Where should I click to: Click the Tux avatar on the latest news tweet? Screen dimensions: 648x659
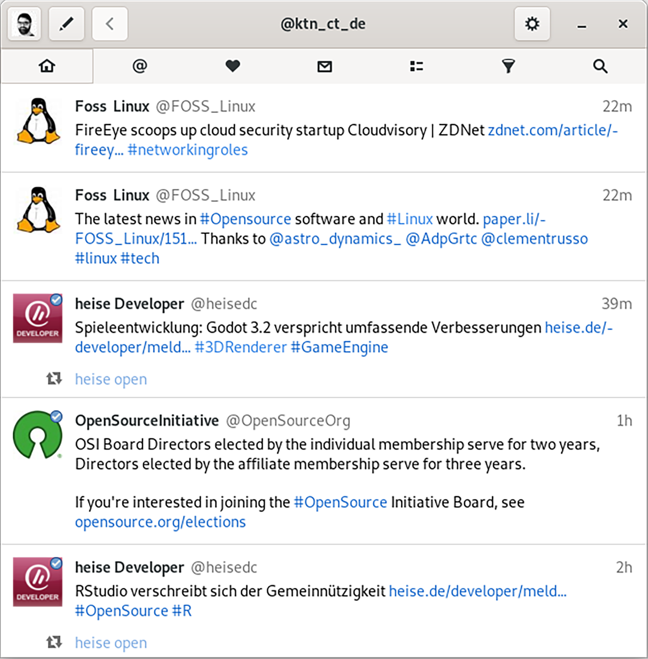38,210
